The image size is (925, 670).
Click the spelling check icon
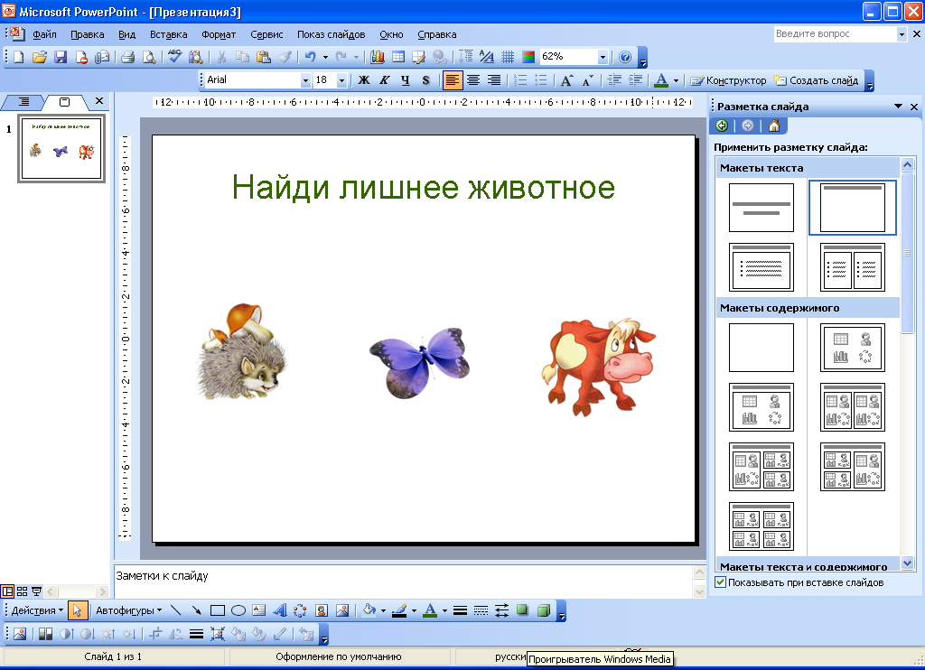click(x=174, y=57)
